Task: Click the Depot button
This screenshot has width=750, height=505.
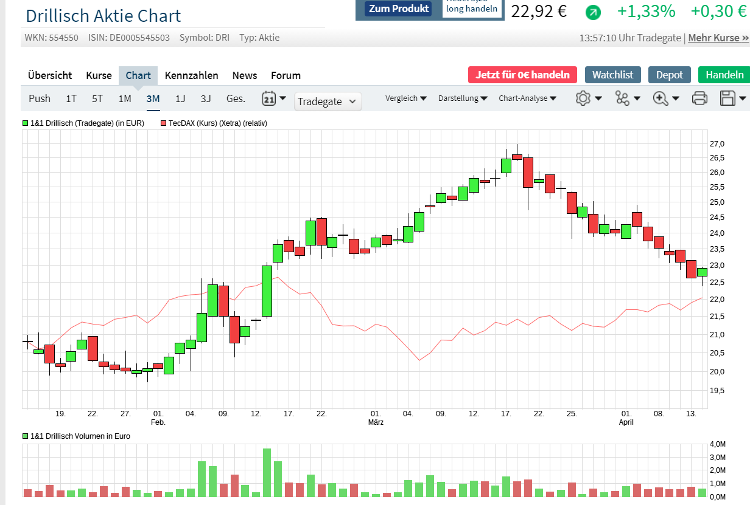Action: point(670,75)
